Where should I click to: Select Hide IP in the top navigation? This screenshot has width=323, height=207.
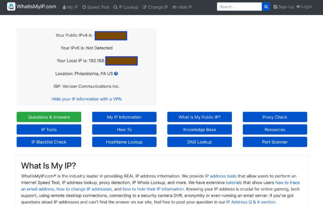[x=182, y=7]
